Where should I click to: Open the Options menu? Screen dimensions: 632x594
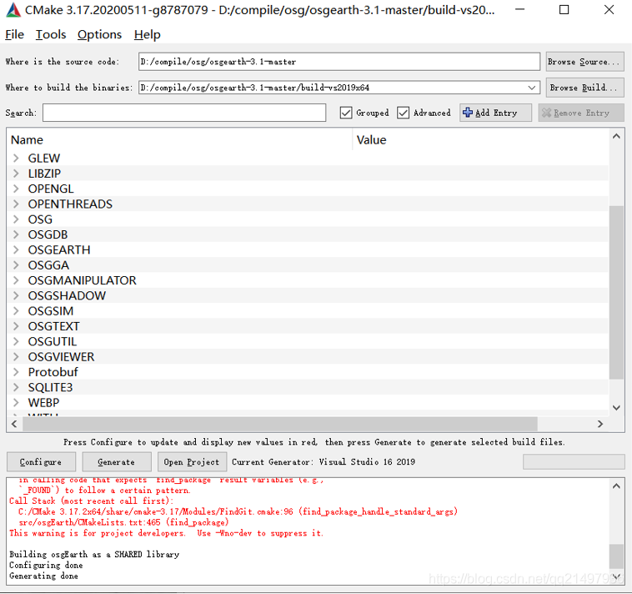click(99, 35)
